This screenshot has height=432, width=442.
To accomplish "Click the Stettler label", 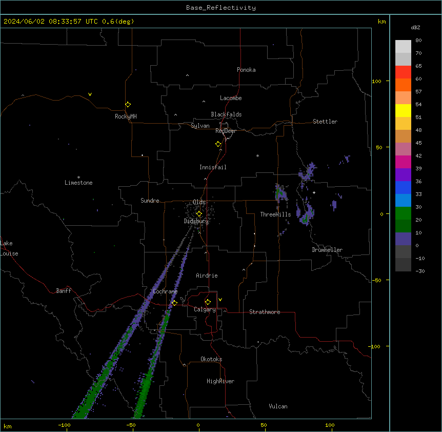I will point(325,122).
